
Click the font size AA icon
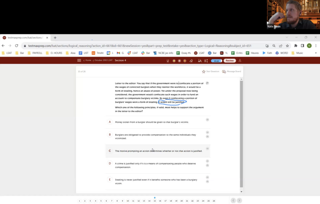(200, 61)
